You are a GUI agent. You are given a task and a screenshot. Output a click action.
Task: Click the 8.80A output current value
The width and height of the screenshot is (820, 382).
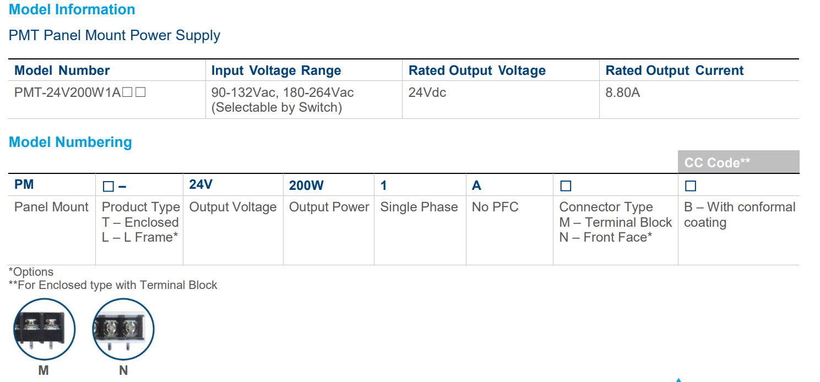(x=623, y=92)
